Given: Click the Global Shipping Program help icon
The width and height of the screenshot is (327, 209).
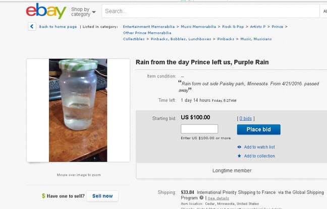Looking at the screenshot, I should (201, 198).
